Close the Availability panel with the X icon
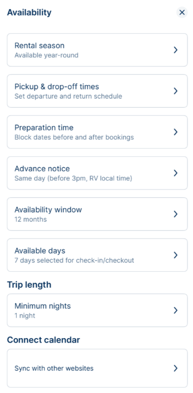 pos(182,12)
